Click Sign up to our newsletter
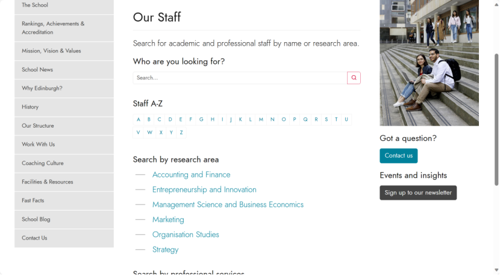Image resolution: width=500 pixels, height=275 pixels. 418,193
